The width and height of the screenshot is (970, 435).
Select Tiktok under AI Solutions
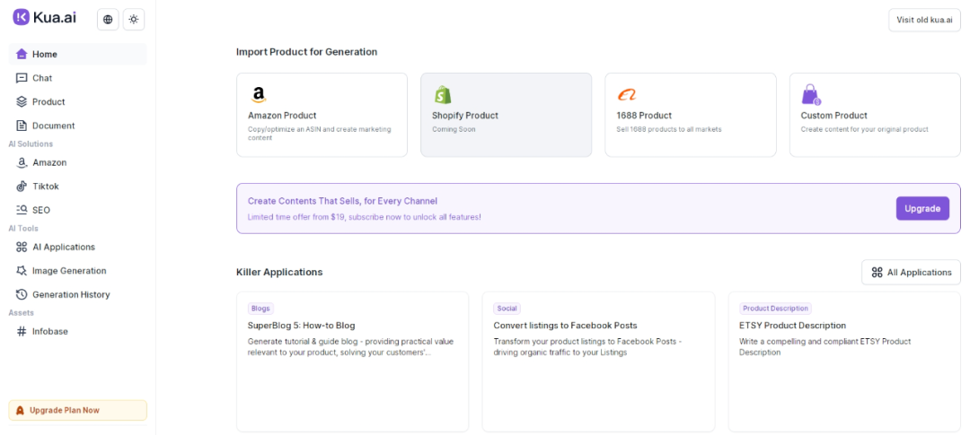(45, 187)
